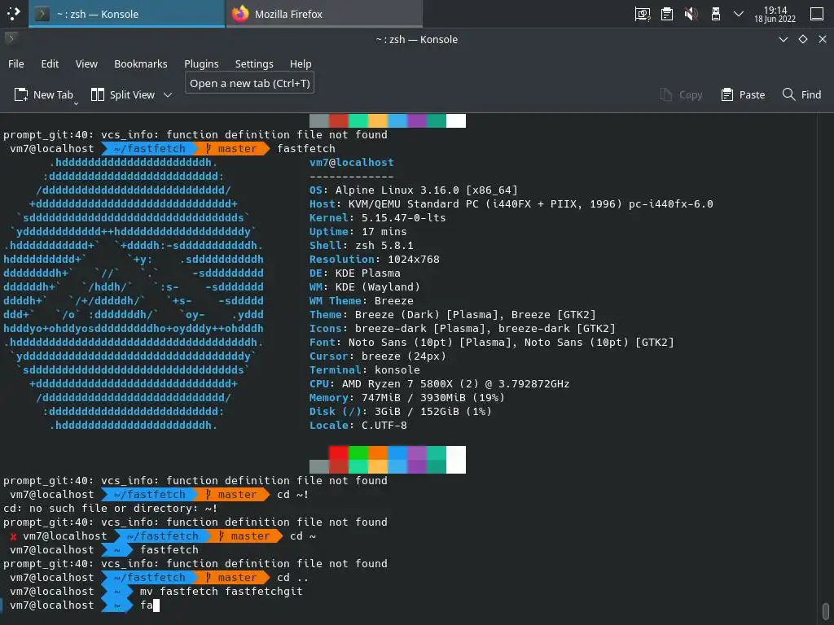
Task: Open the clipboard tray icon
Action: [x=666, y=14]
